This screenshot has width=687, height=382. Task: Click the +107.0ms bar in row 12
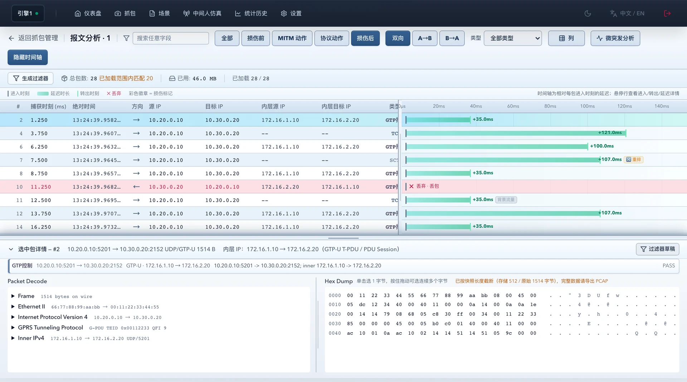pos(503,213)
